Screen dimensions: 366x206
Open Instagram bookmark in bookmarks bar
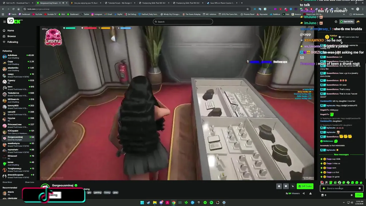97,14
